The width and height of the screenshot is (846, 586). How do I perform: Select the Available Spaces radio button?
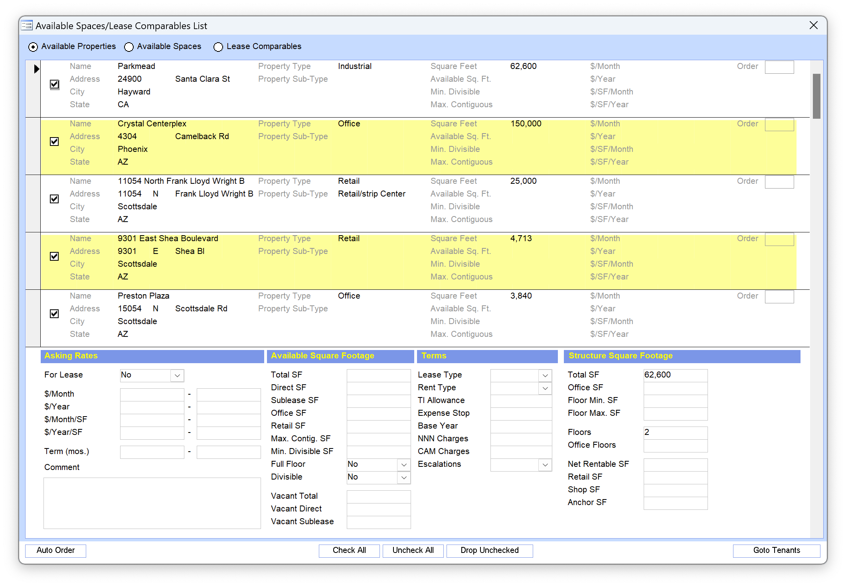(x=128, y=47)
